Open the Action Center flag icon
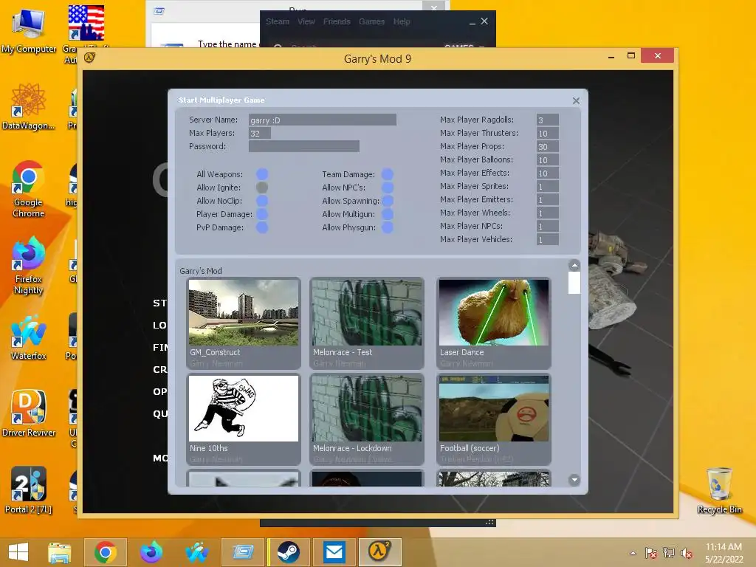756x567 pixels. click(650, 553)
